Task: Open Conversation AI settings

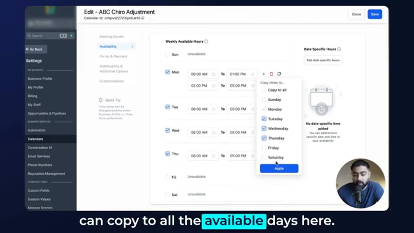Action: (x=39, y=148)
